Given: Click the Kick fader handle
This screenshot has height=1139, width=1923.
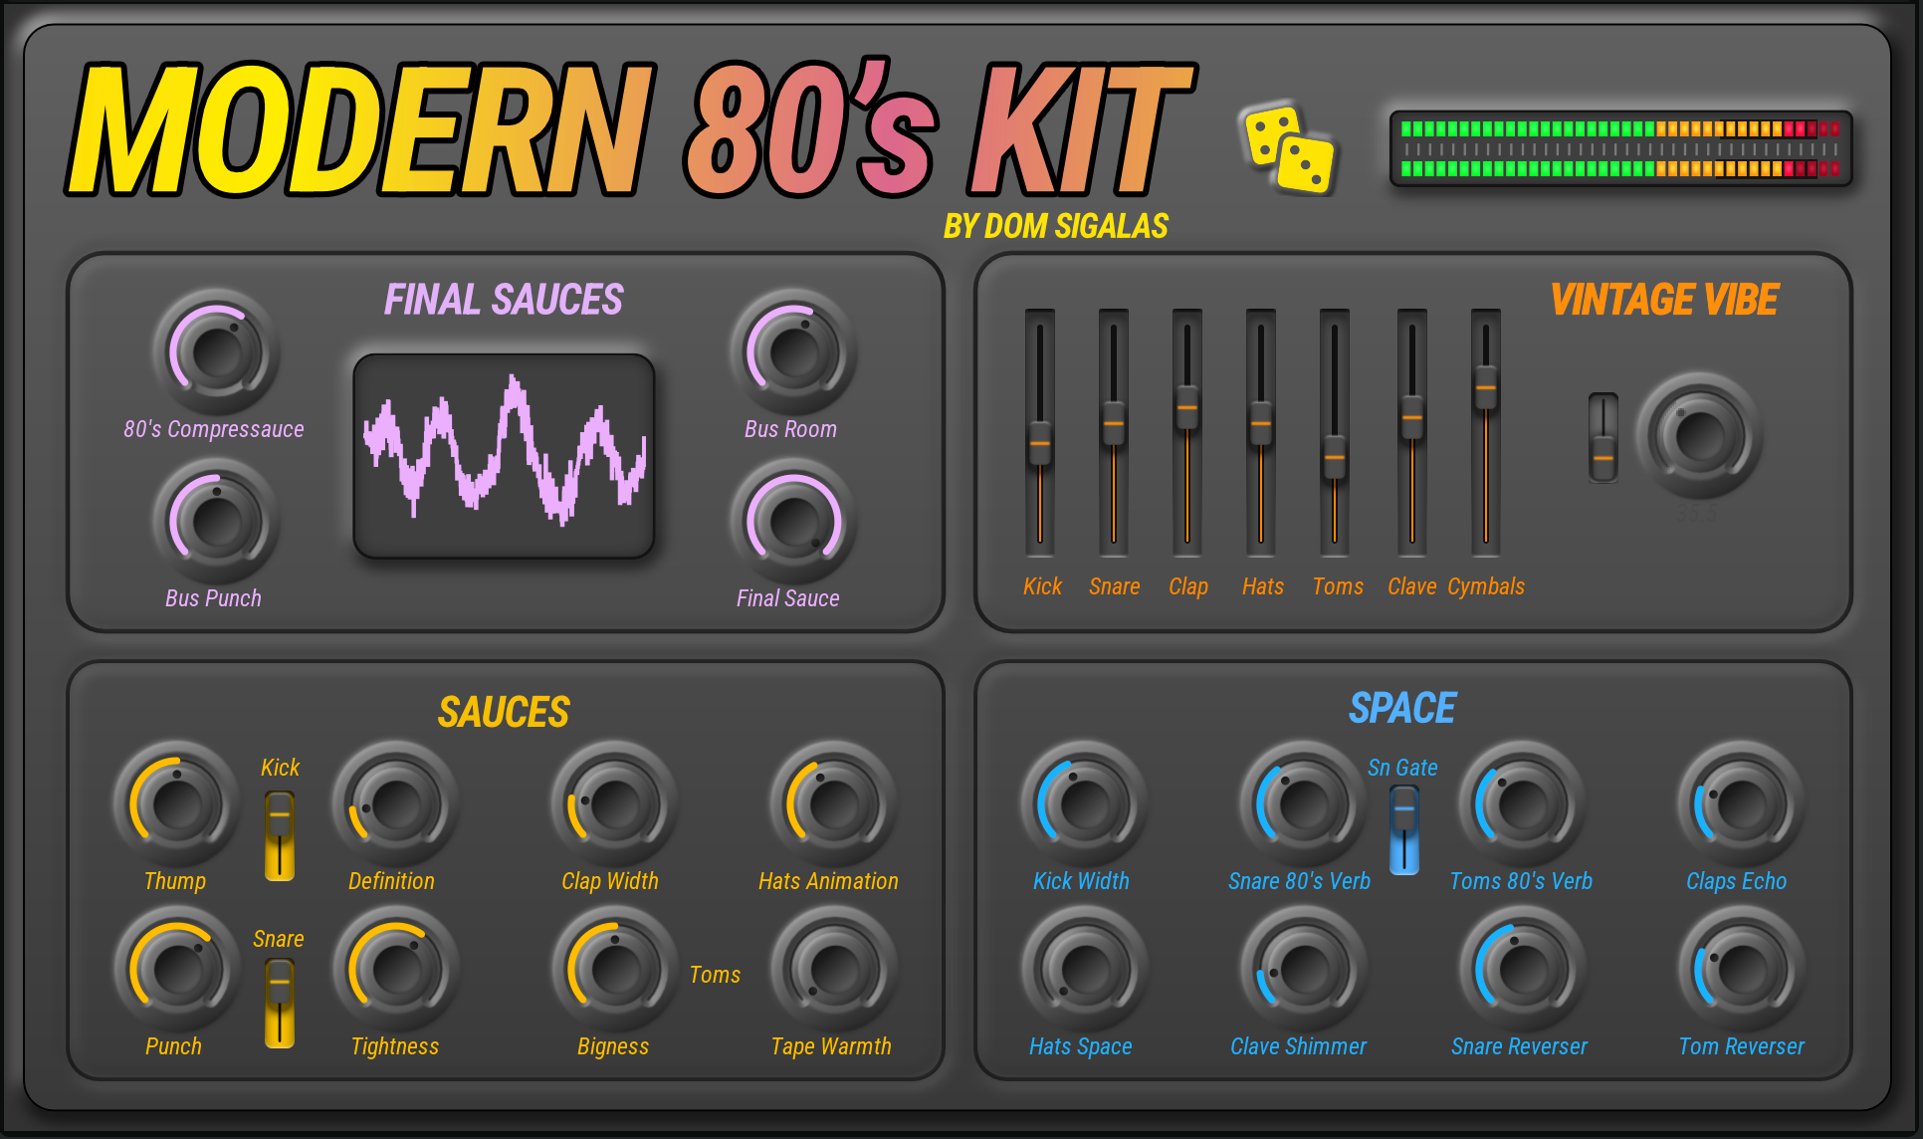Looking at the screenshot, I should coord(1040,442).
